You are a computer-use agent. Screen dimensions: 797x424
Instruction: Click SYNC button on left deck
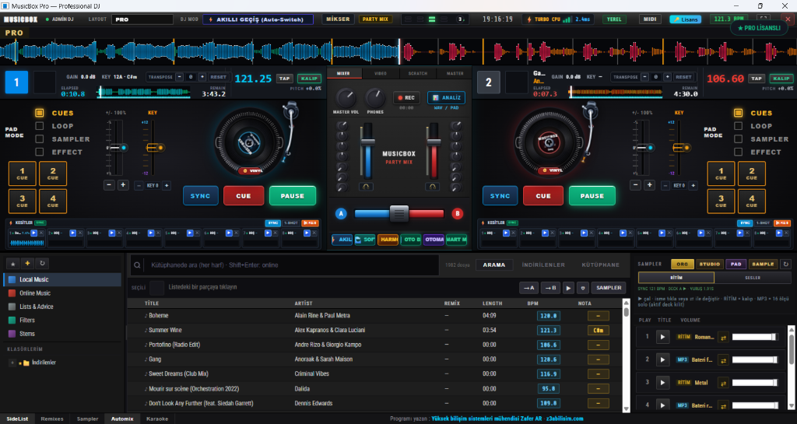click(x=200, y=196)
